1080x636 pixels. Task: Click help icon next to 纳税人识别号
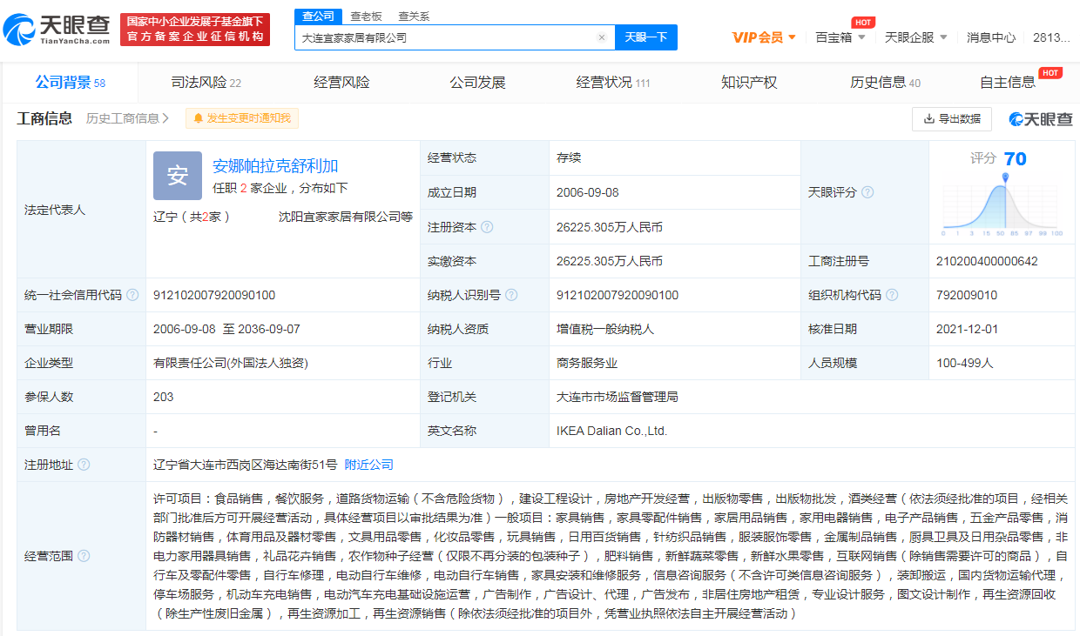pyautogui.click(x=511, y=295)
